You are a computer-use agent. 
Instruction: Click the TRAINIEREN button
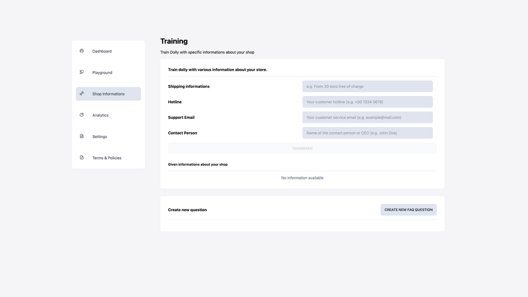tap(302, 148)
